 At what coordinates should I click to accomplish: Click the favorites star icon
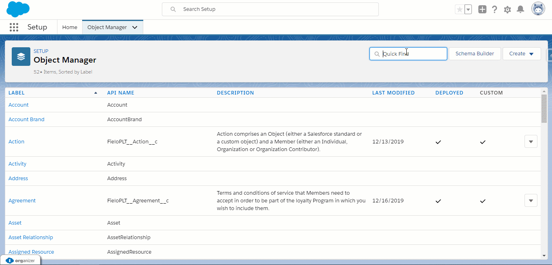pyautogui.click(x=459, y=9)
